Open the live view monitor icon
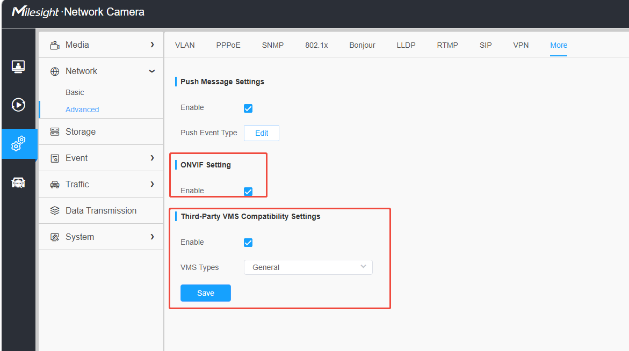The height and width of the screenshot is (351, 629). pos(18,67)
